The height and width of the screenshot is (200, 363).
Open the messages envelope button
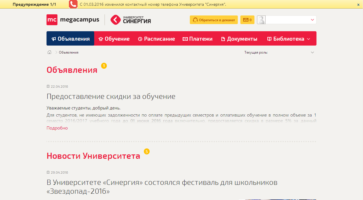pyautogui.click(x=247, y=20)
